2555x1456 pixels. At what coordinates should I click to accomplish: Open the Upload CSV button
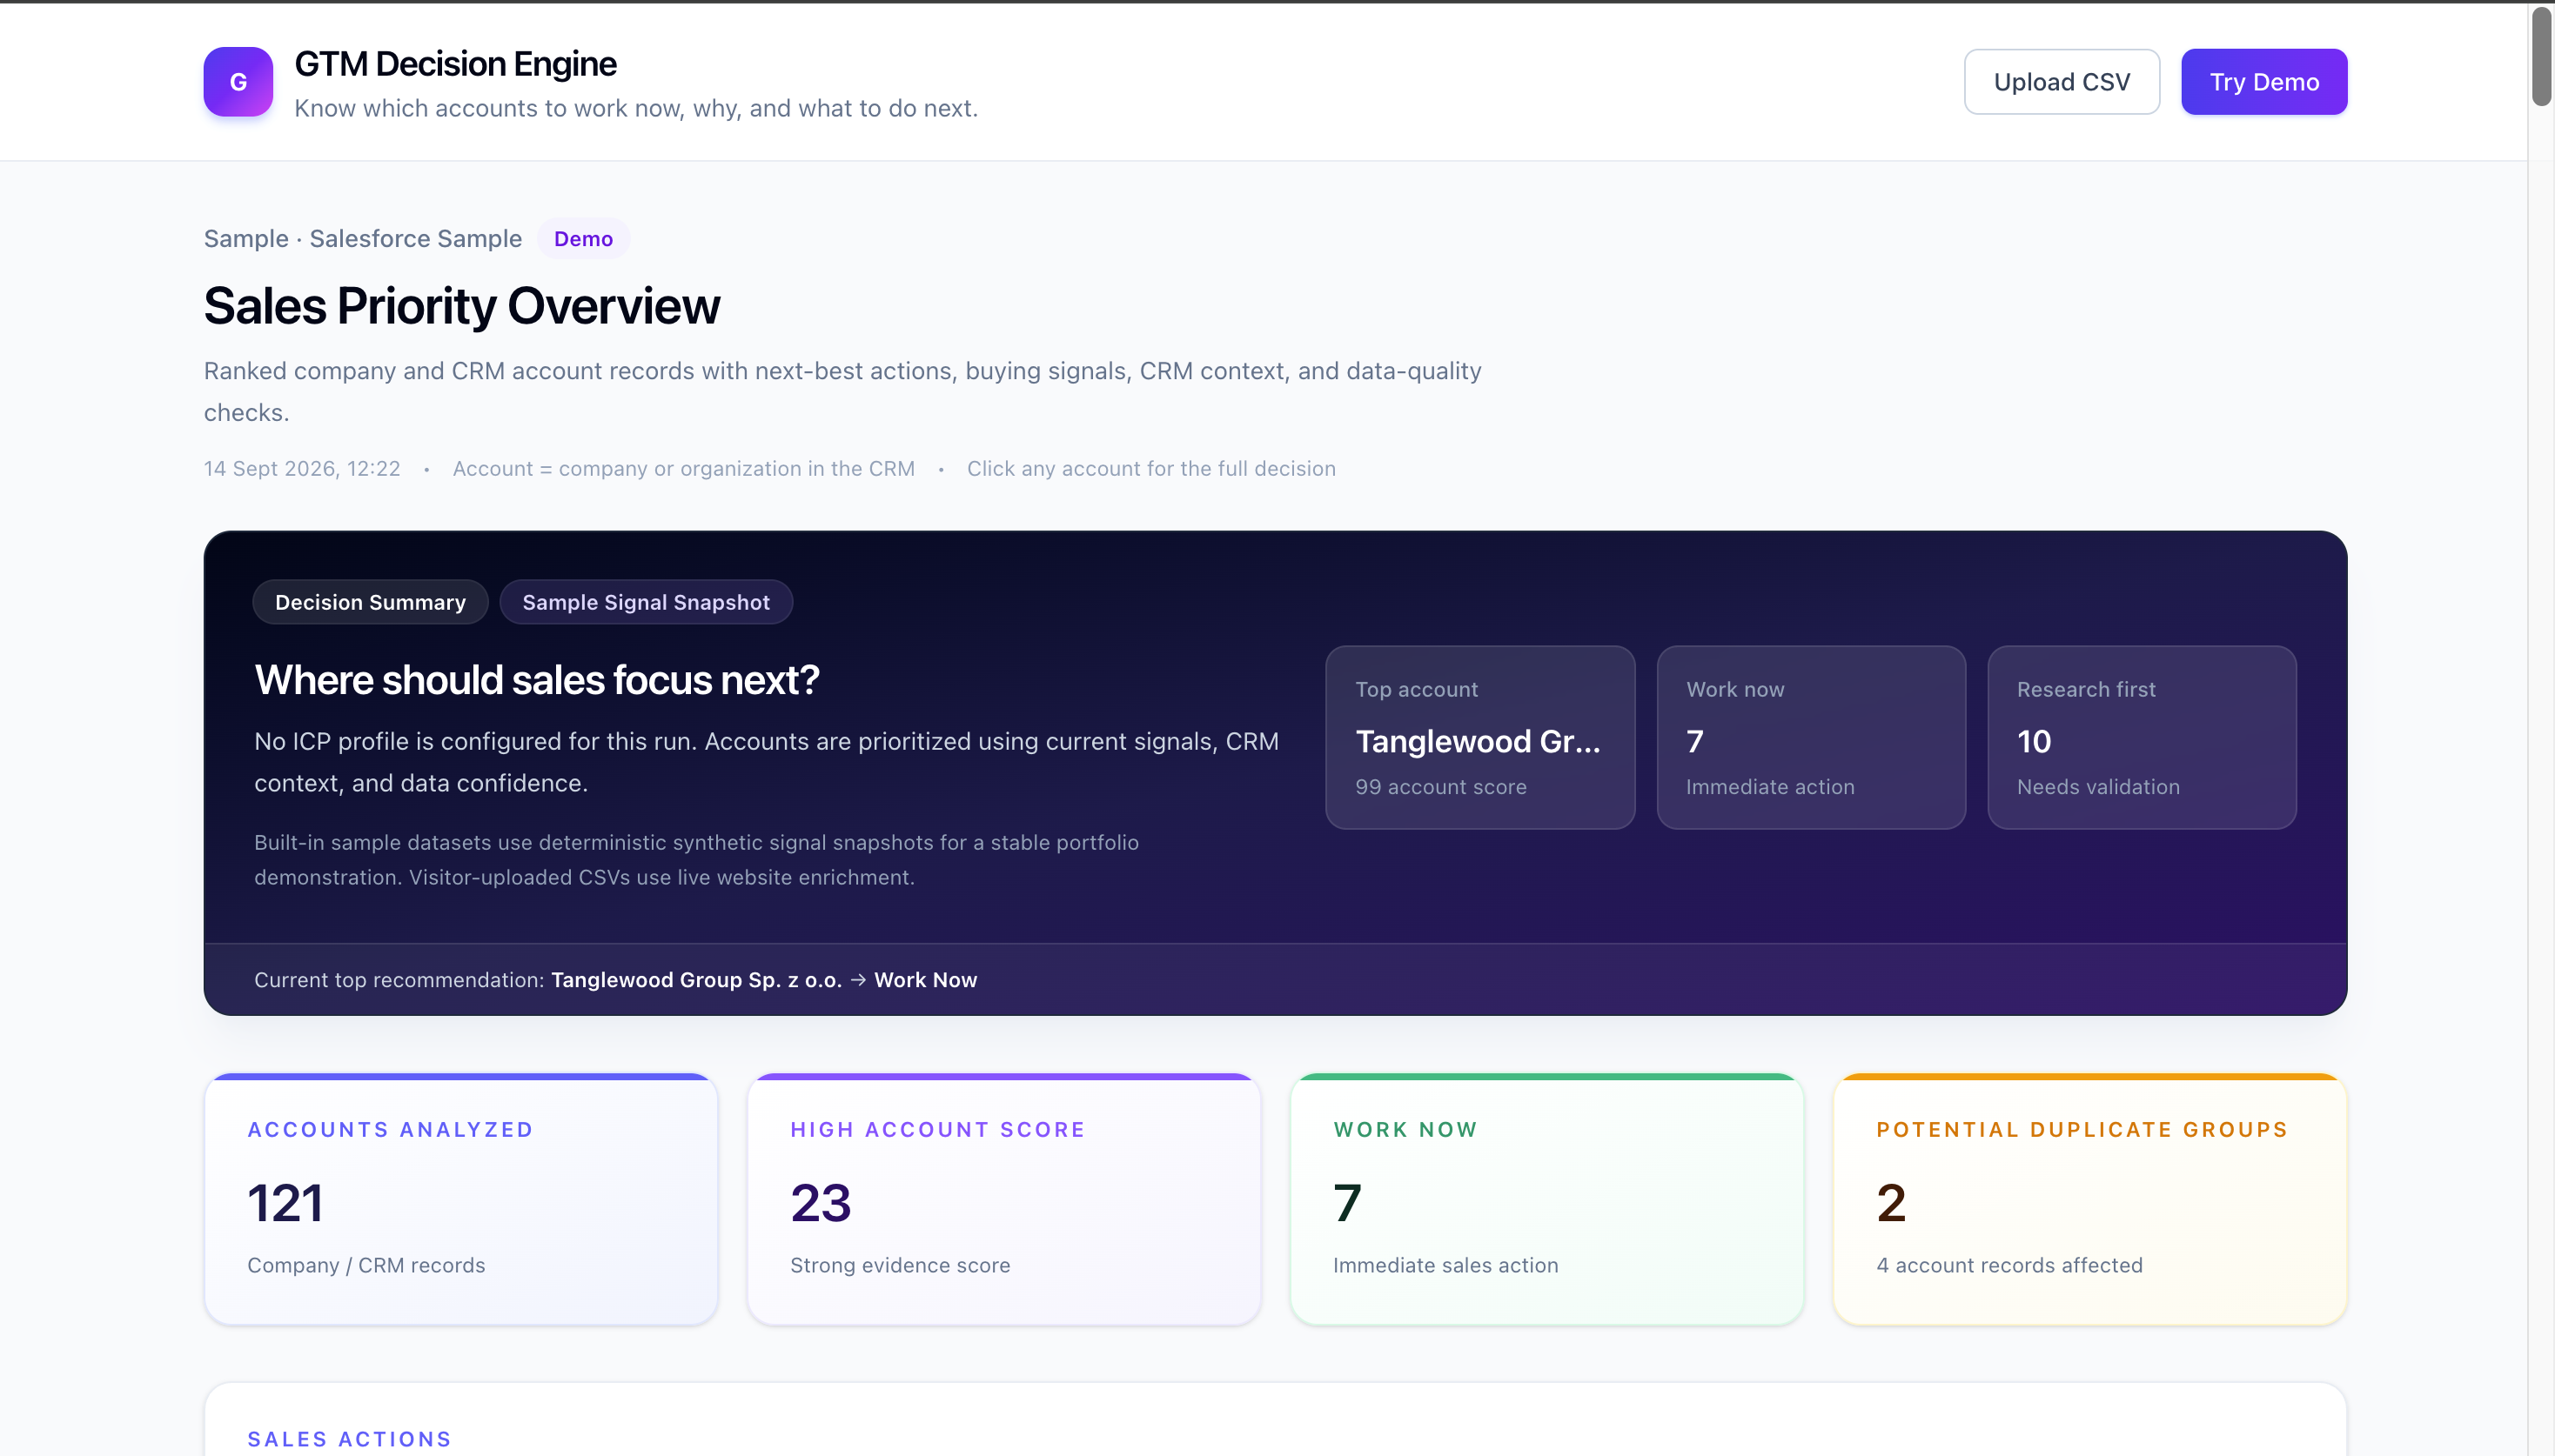(2061, 82)
